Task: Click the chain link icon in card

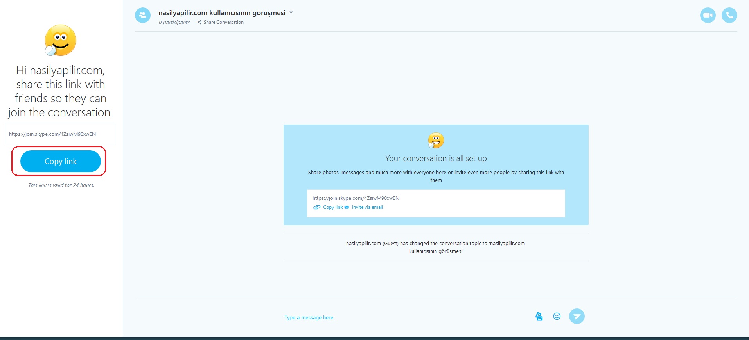Action: (317, 207)
